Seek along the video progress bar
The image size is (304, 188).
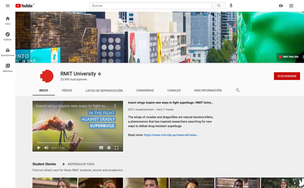click(77, 143)
